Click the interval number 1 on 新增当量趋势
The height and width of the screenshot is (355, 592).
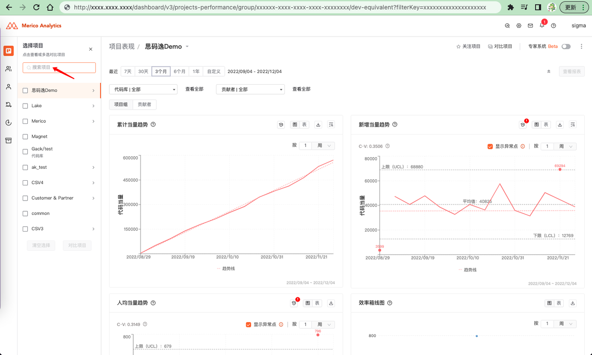(x=547, y=146)
